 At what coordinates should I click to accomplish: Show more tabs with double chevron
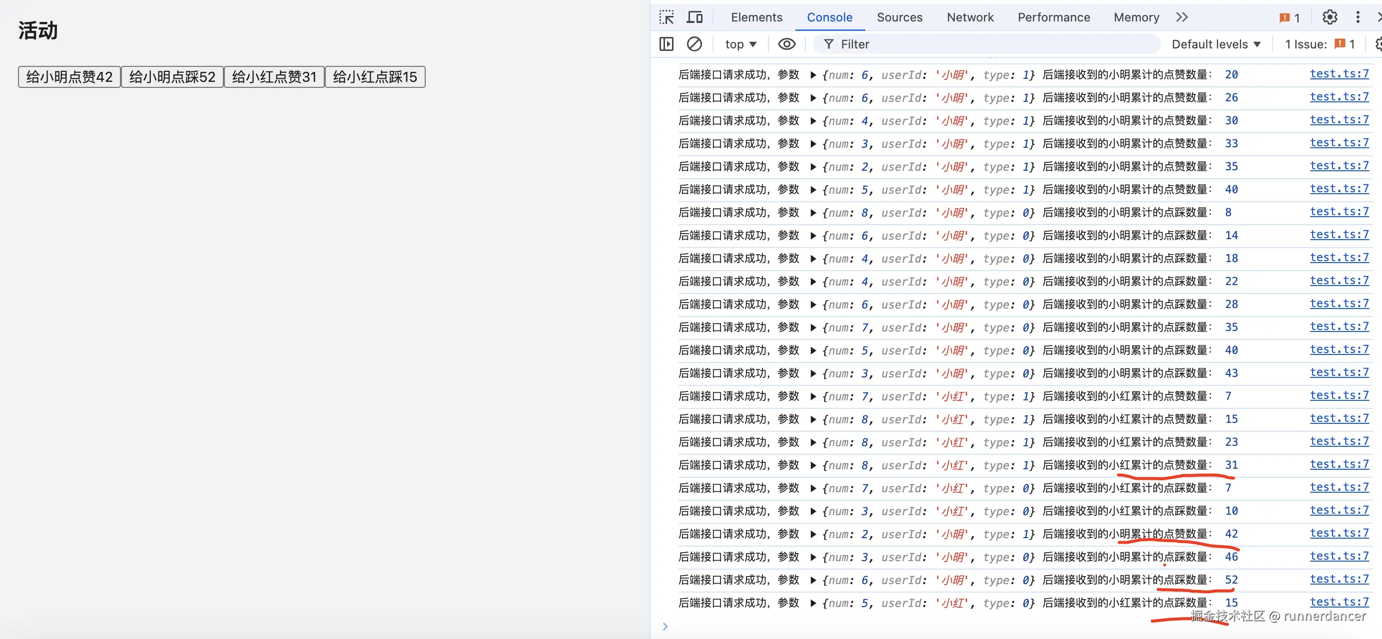(x=1182, y=17)
